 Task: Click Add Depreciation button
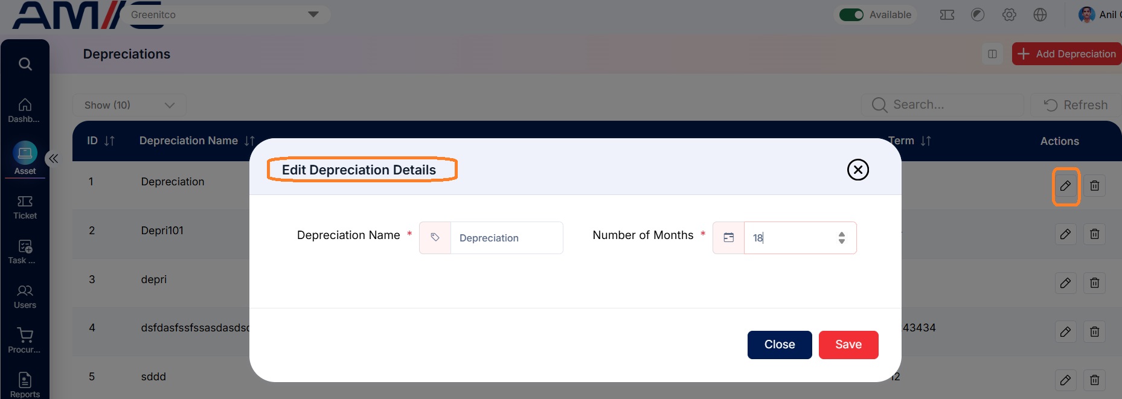click(x=1066, y=54)
